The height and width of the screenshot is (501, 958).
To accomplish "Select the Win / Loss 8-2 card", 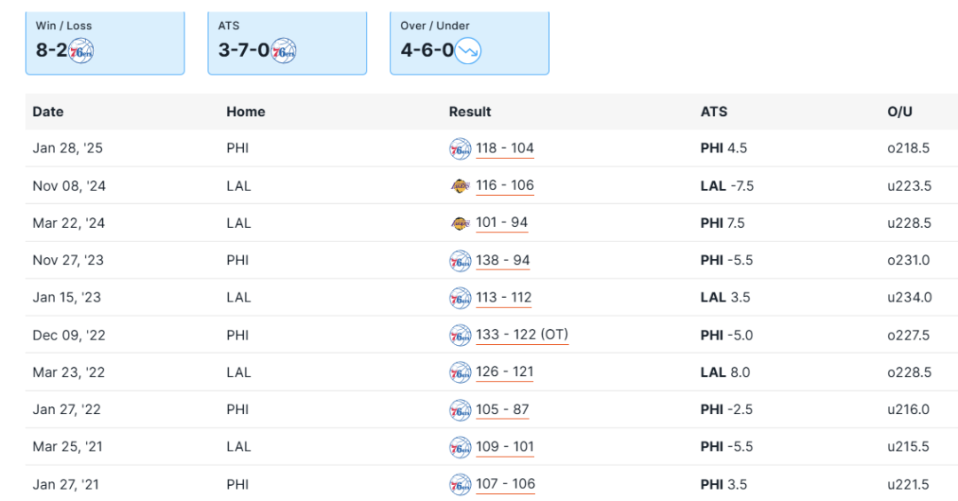I will click(x=105, y=43).
